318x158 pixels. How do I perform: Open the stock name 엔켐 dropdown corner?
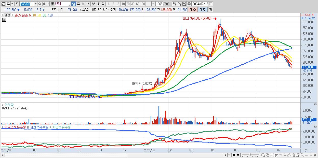69,5
